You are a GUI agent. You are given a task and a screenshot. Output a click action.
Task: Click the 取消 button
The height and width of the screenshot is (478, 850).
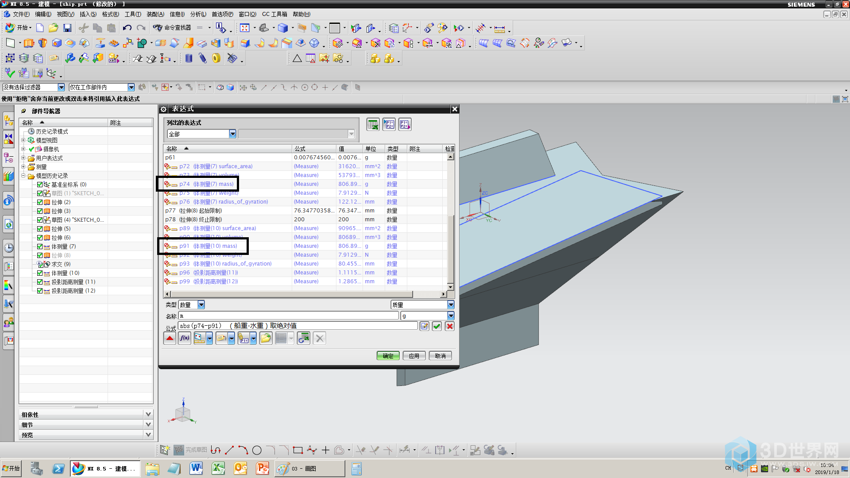click(x=440, y=356)
